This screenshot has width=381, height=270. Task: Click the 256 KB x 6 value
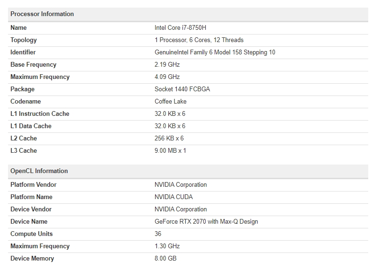(169, 139)
